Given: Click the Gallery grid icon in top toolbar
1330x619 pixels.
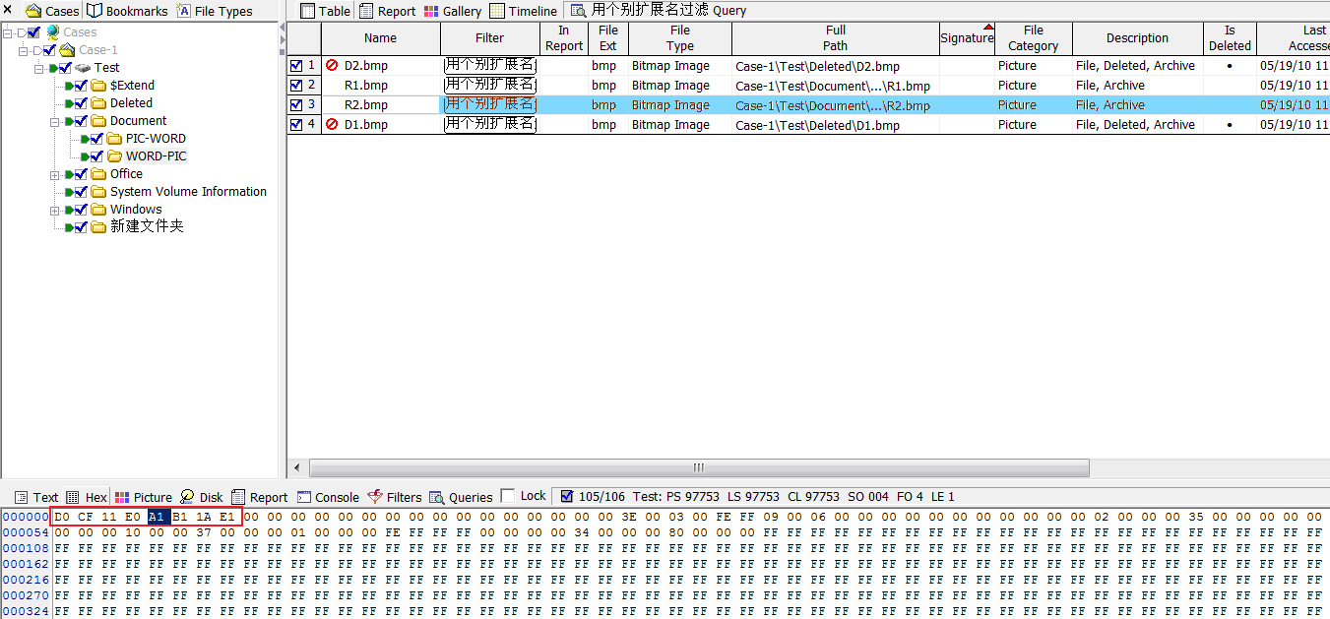Looking at the screenshot, I should [x=431, y=11].
